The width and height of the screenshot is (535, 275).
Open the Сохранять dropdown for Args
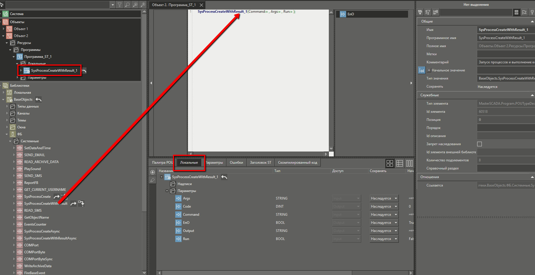point(396,198)
